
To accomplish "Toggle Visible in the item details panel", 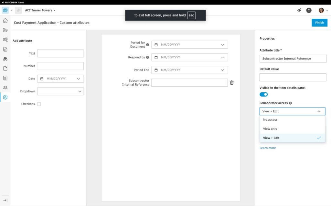I will pos(263,94).
